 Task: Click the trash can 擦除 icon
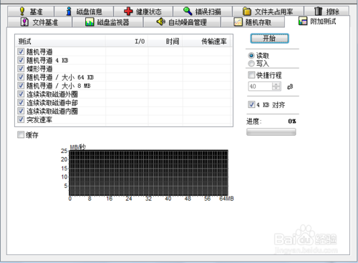(318, 11)
